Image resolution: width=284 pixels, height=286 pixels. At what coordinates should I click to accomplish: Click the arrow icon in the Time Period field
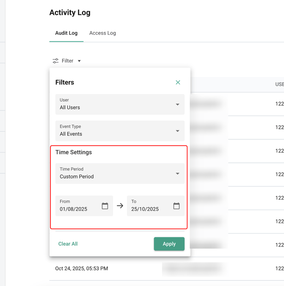178,173
